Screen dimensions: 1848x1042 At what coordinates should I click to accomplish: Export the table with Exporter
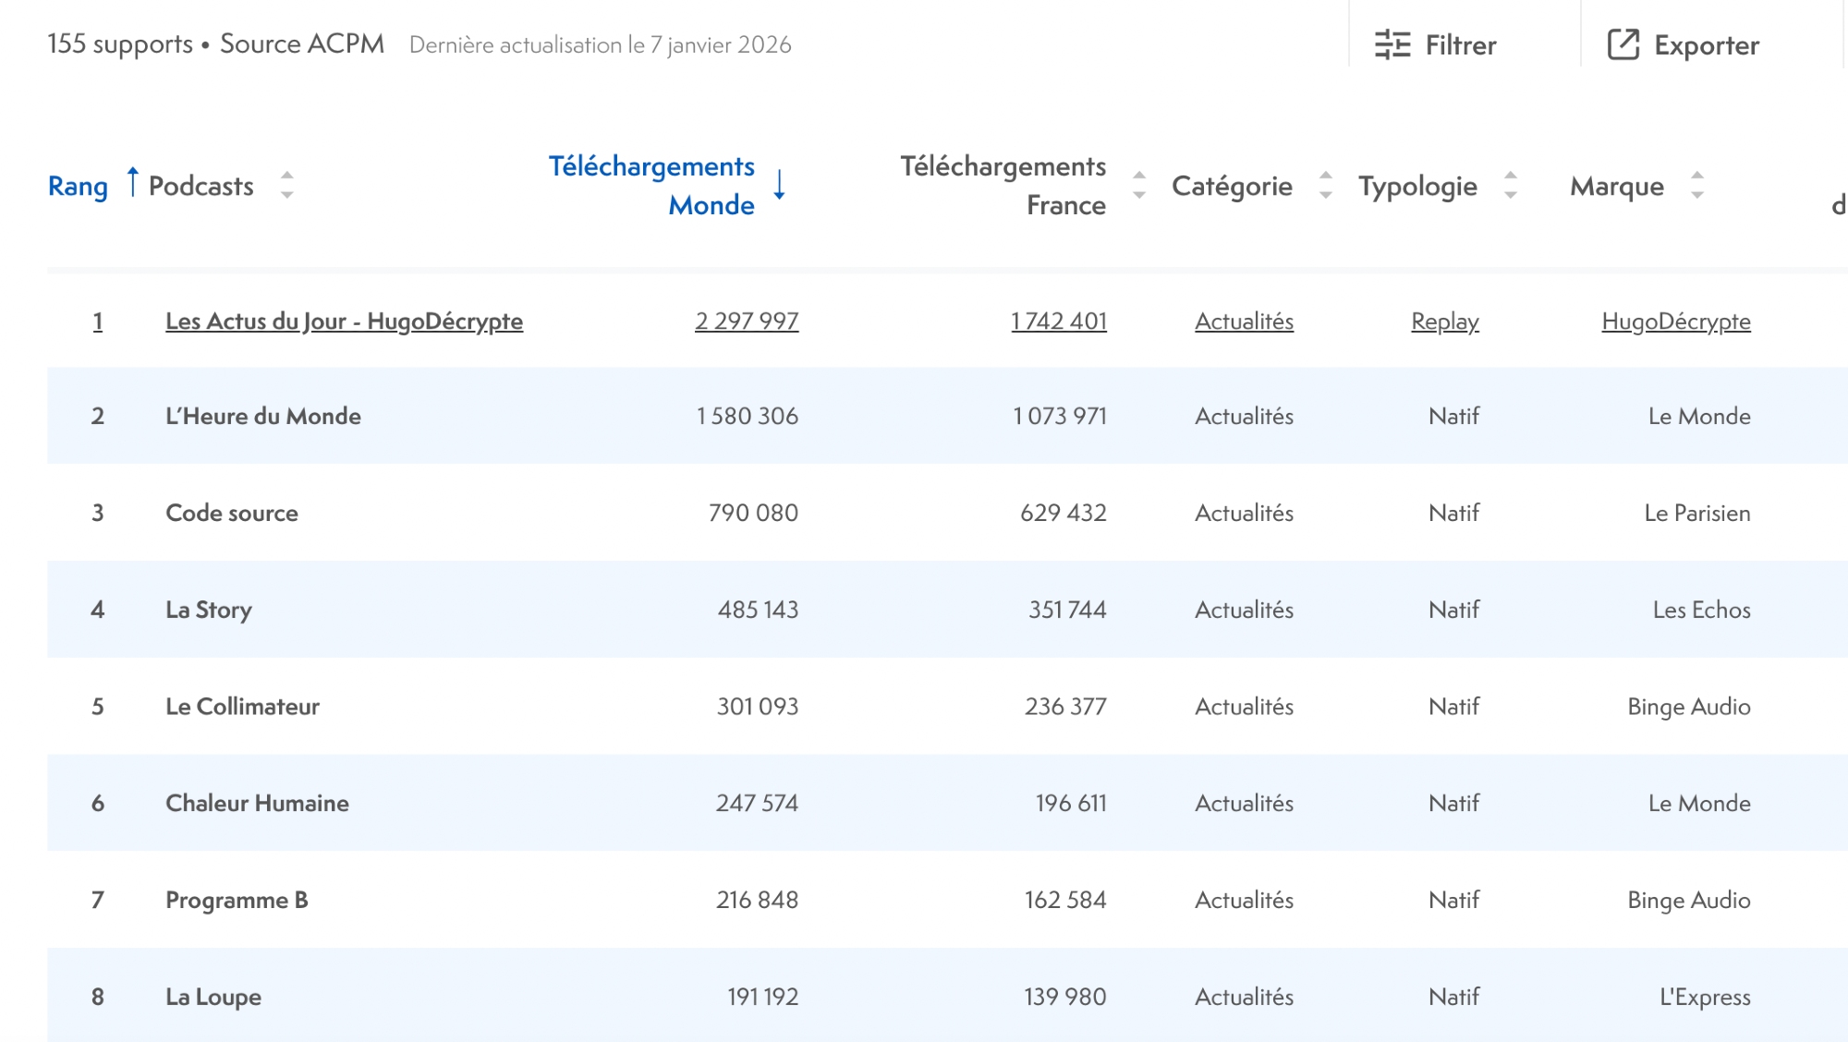(1706, 44)
